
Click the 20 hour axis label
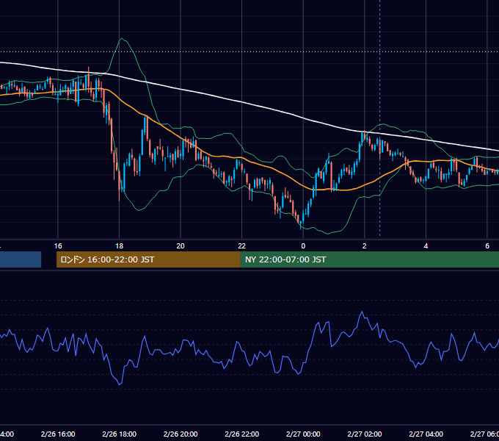click(181, 246)
